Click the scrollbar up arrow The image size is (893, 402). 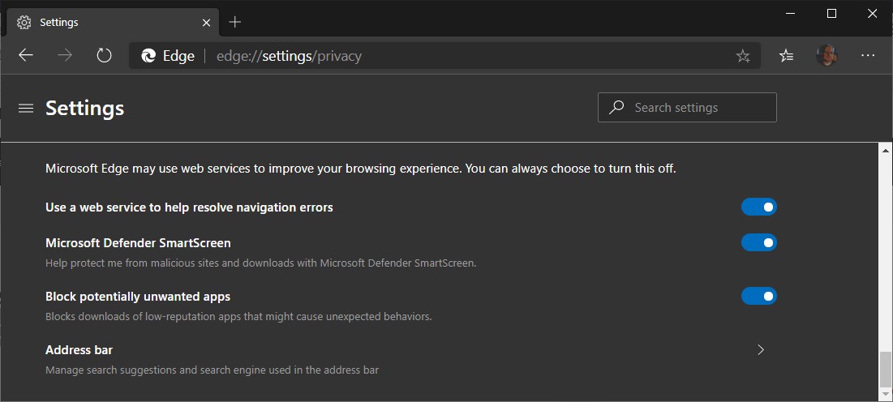tap(885, 150)
